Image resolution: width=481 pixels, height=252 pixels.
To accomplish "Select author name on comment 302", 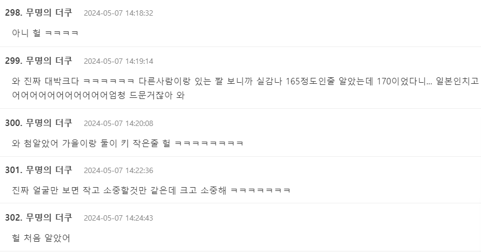I will tap(49, 217).
